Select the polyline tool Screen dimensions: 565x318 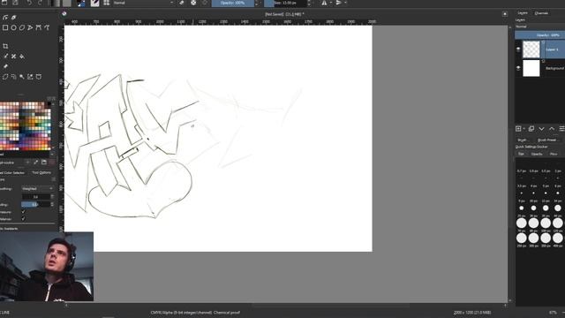(30, 27)
